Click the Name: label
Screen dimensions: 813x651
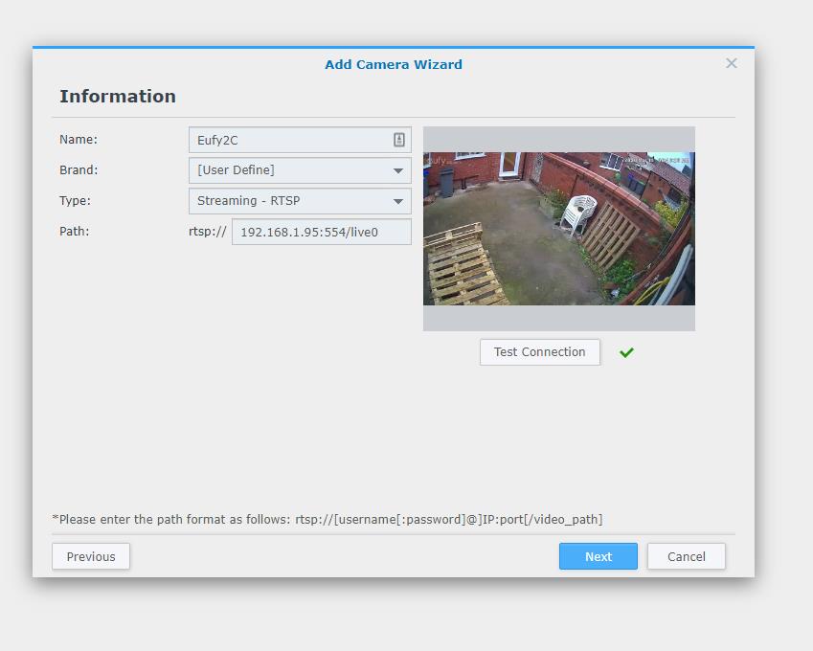tap(79, 140)
